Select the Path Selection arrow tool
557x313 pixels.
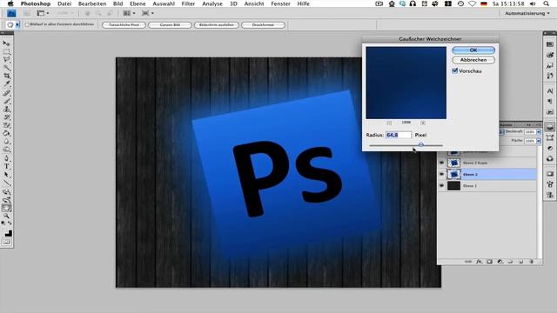tap(6, 175)
